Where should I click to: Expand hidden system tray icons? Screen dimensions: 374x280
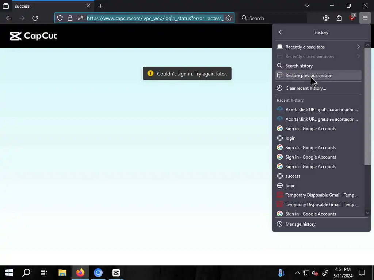click(297, 273)
